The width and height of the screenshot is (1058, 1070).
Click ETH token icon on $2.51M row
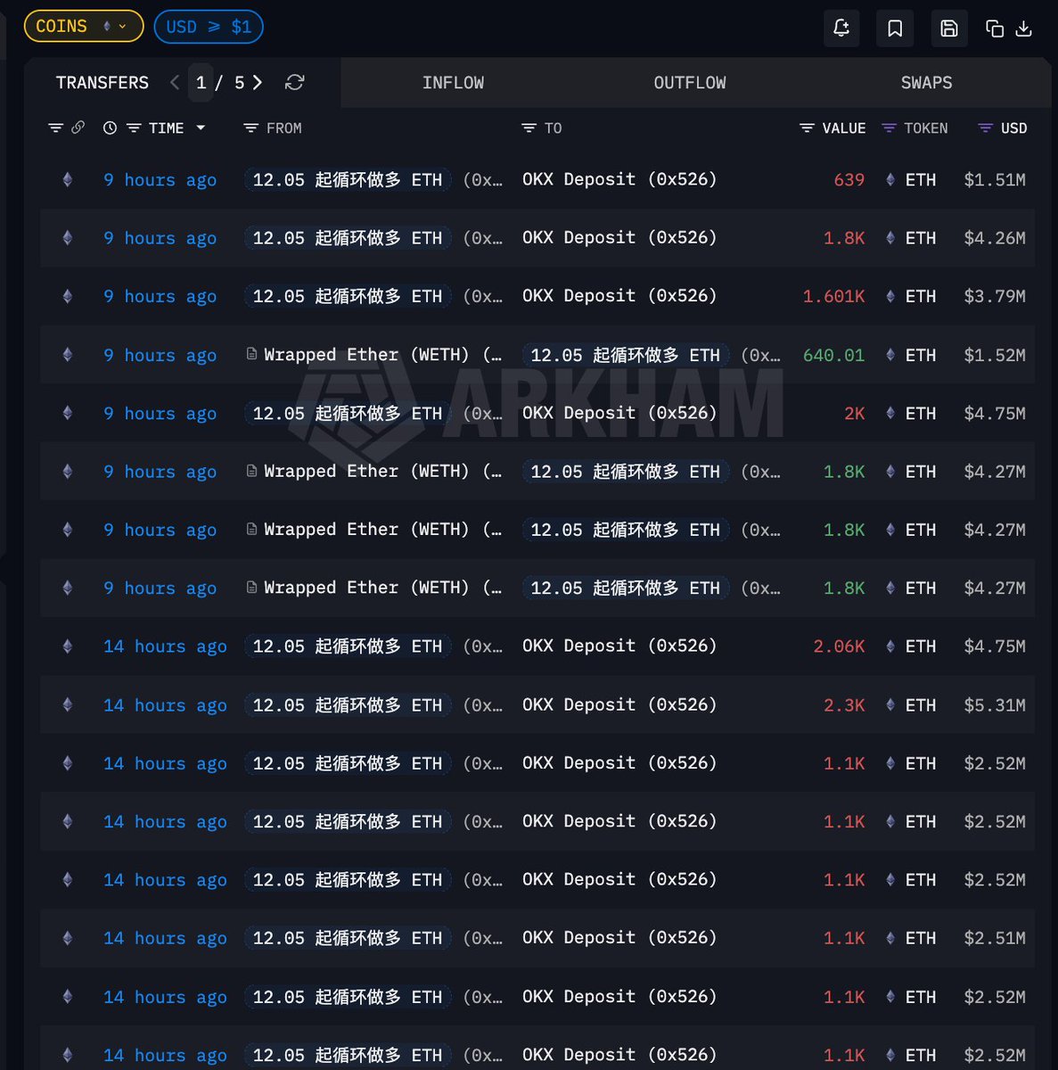(890, 938)
